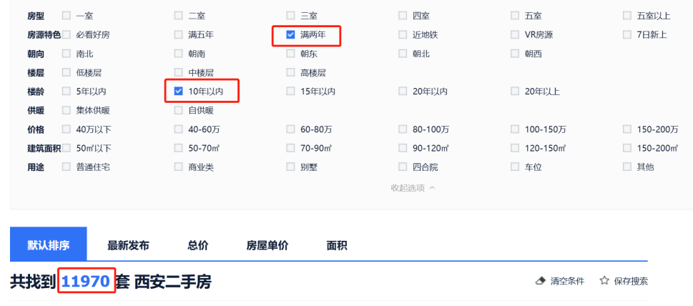Check the 集体供暖 heating checkbox
The width and height of the screenshot is (693, 306).
(x=67, y=110)
